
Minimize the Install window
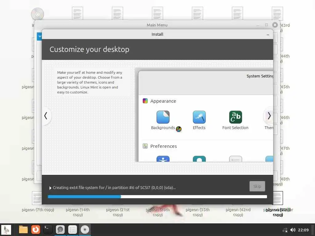coord(268,35)
